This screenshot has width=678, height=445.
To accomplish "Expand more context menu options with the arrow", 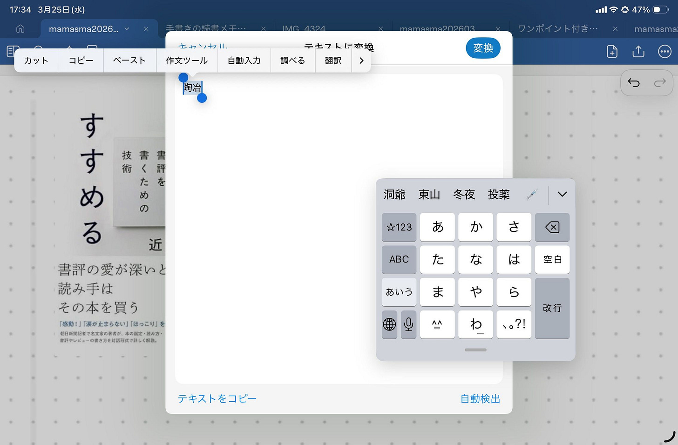I will [362, 60].
